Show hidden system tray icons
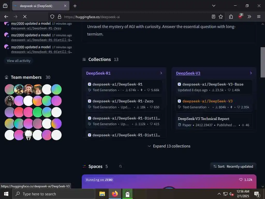 coord(219,194)
